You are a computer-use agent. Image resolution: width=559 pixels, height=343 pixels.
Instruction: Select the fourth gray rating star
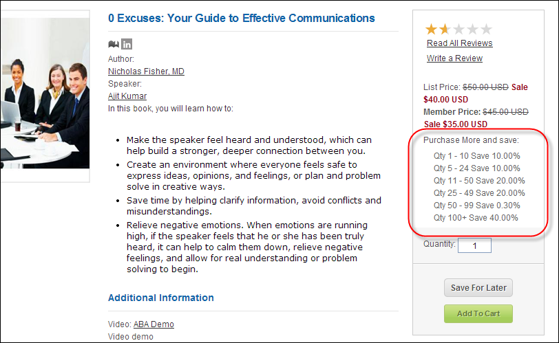tap(472, 29)
